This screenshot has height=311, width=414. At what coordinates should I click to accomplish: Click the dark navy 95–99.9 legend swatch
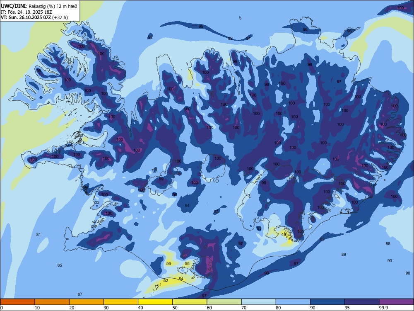[362, 302]
